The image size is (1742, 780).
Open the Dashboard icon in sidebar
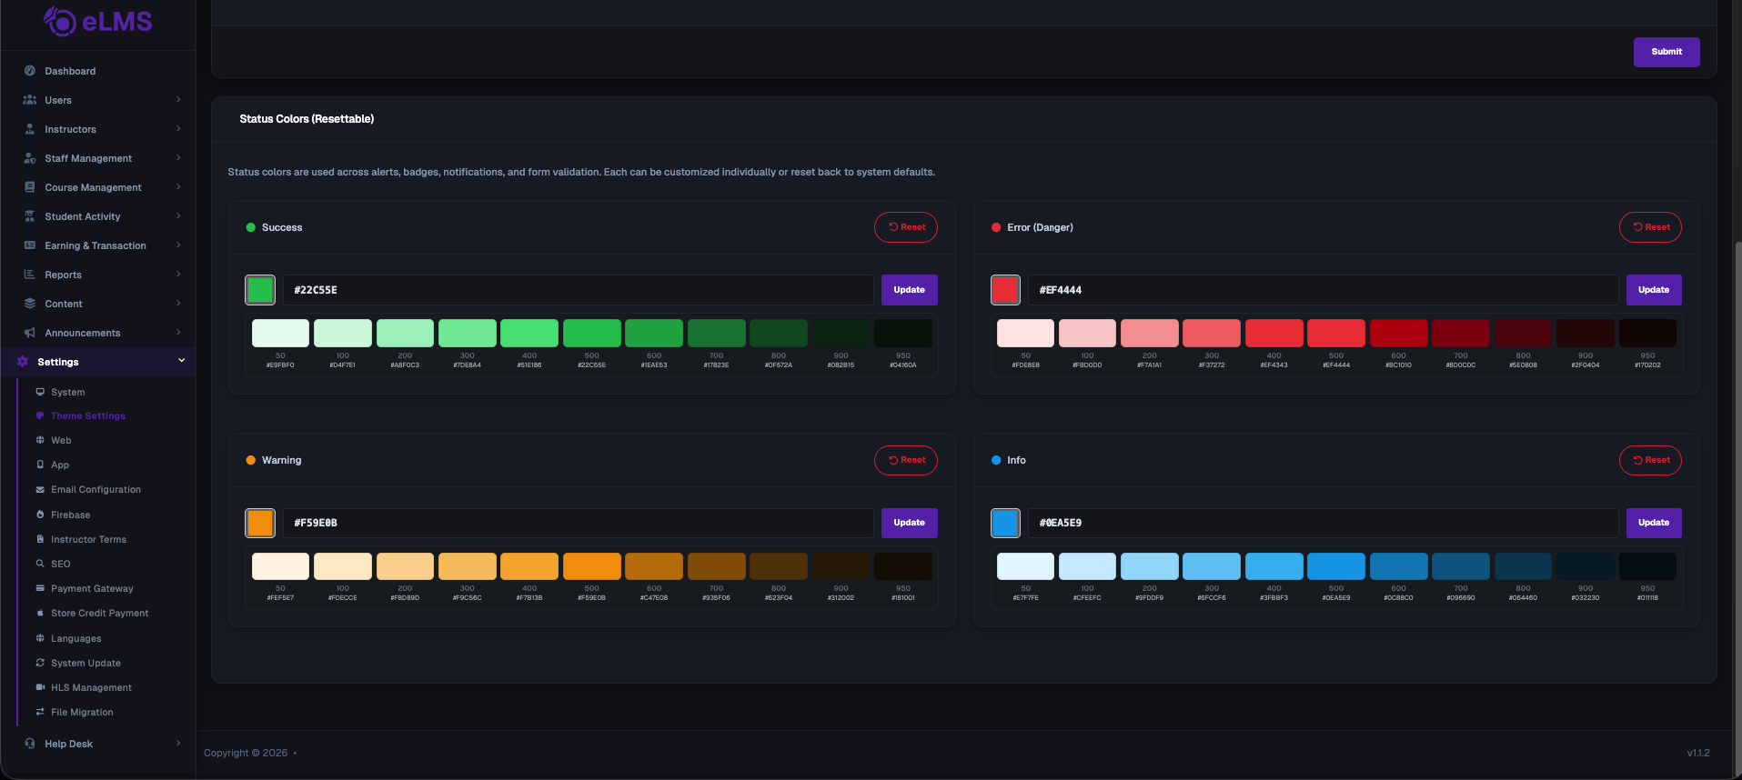pos(30,71)
